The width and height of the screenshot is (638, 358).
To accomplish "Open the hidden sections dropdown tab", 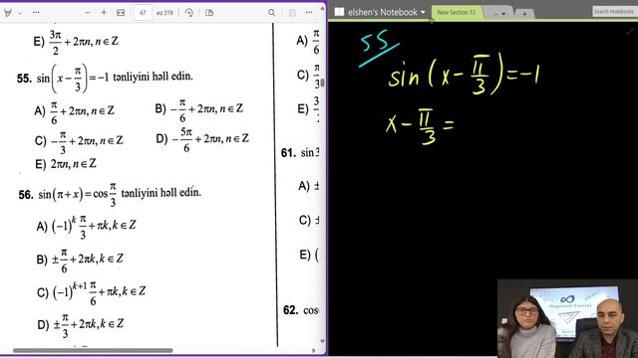I will pos(500,13).
